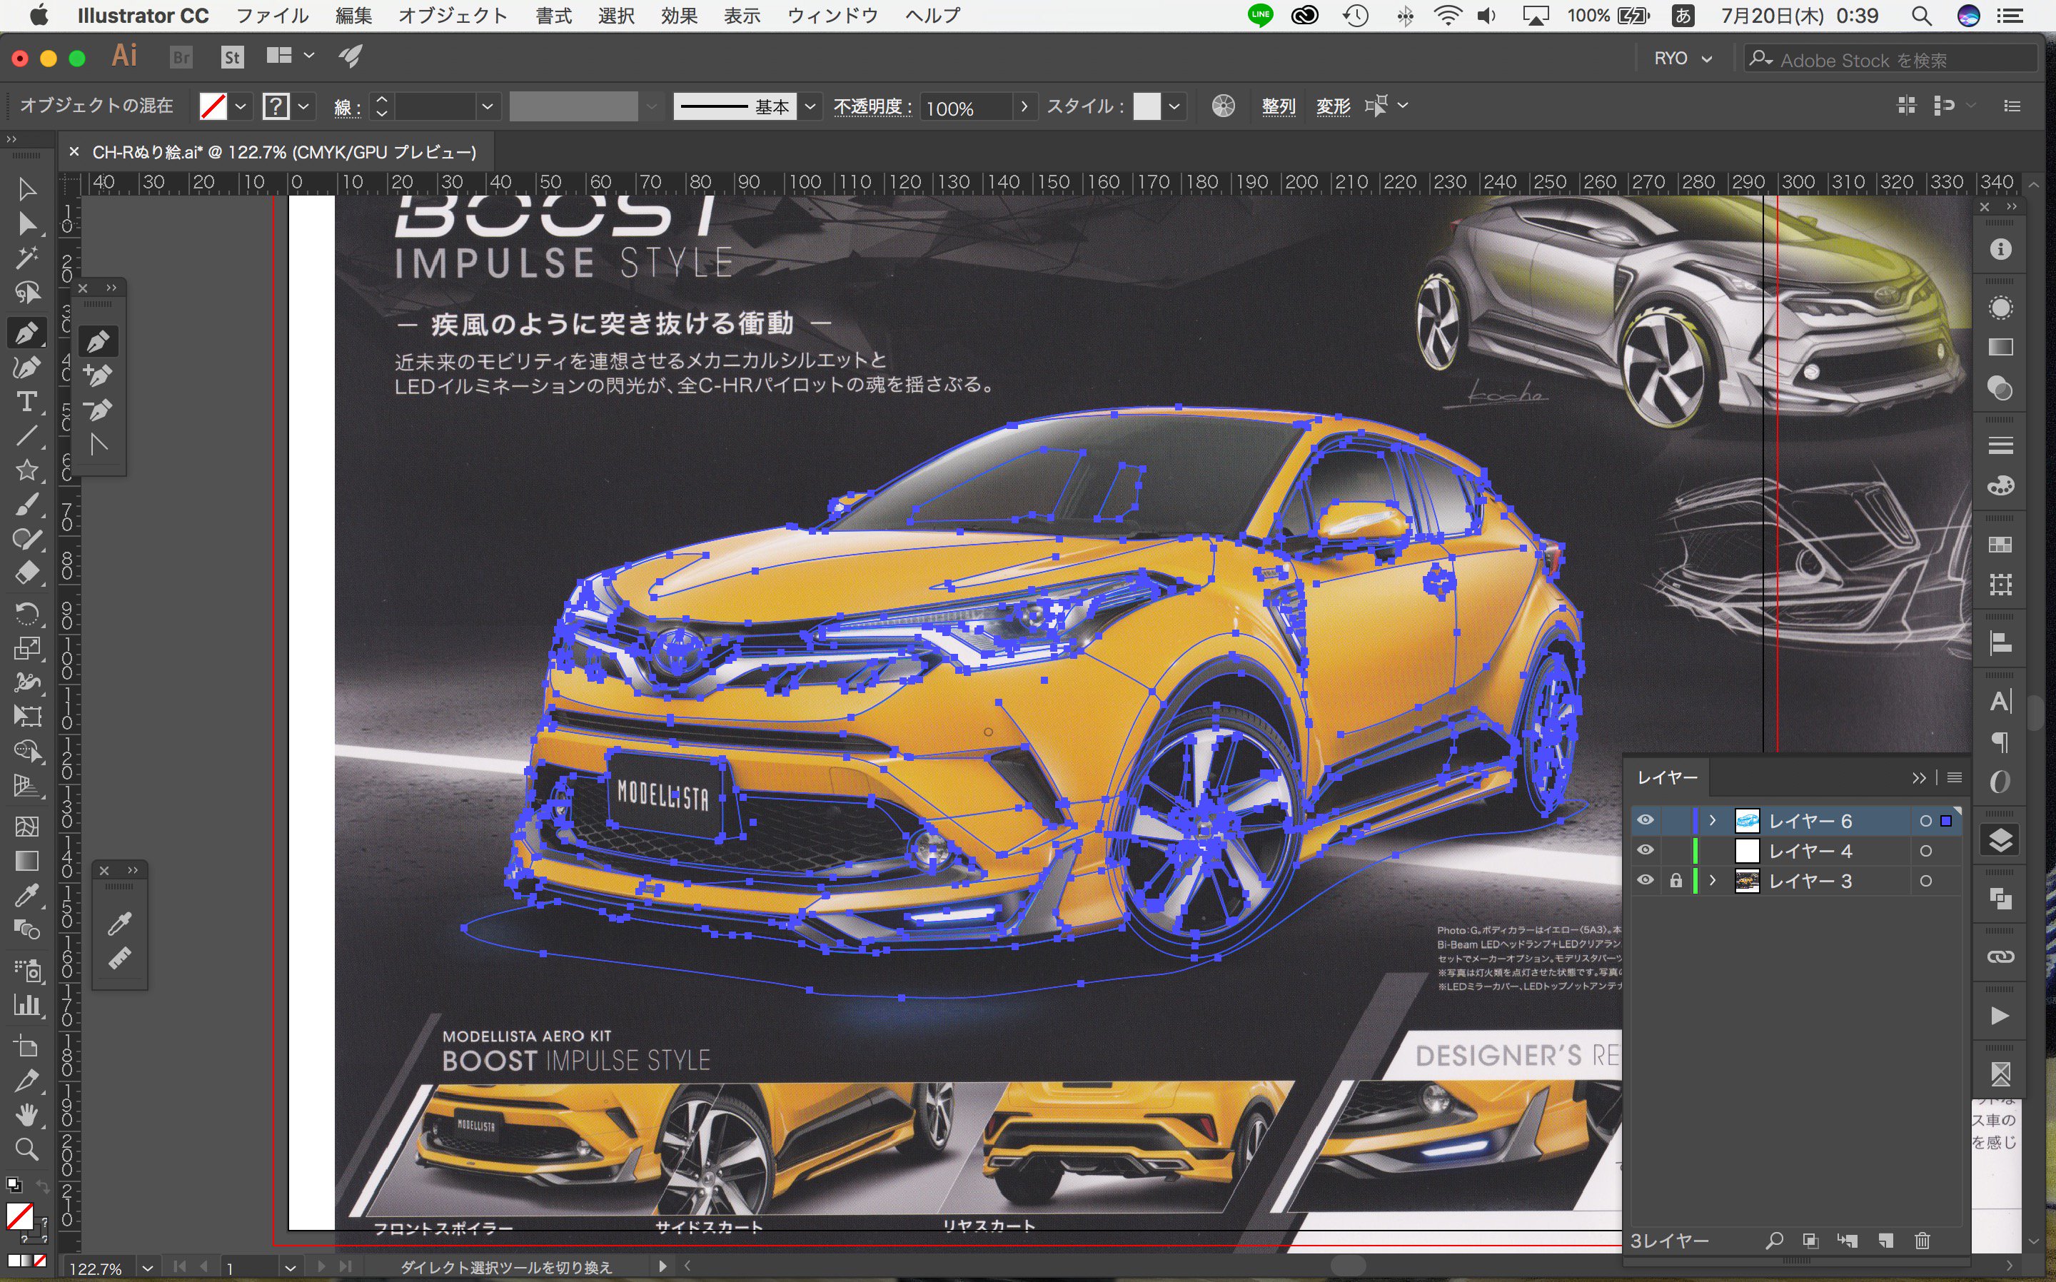2056x1282 pixels.
Task: Expand レイヤー 6 sublayers
Action: (1712, 820)
